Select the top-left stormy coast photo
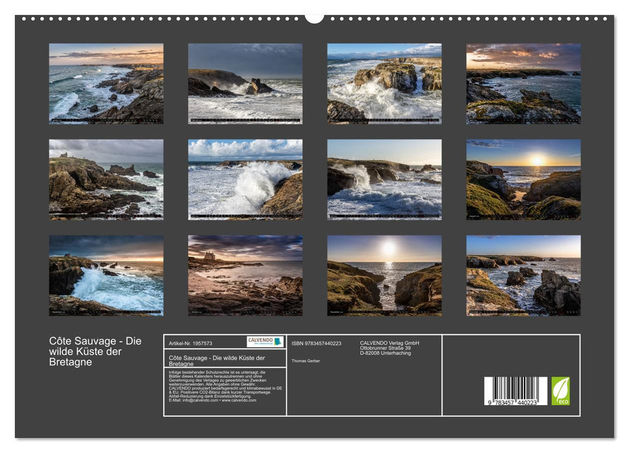The width and height of the screenshot is (629, 453). (x=107, y=84)
